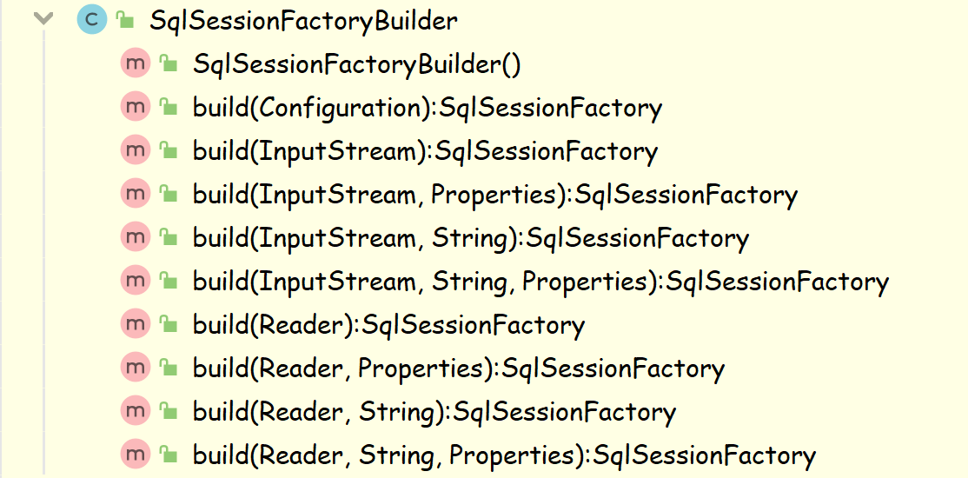Click method icon of build(InputStream, Properties)
968x478 pixels.
136,193
